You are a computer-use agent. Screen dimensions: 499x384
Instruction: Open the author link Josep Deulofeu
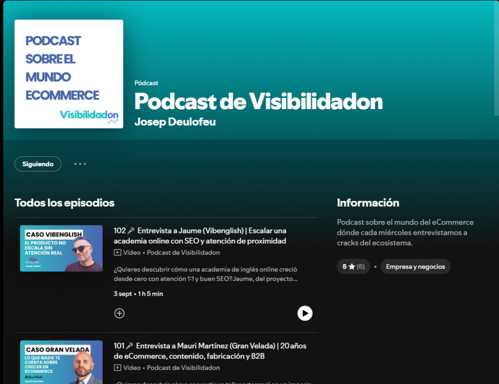pyautogui.click(x=175, y=122)
